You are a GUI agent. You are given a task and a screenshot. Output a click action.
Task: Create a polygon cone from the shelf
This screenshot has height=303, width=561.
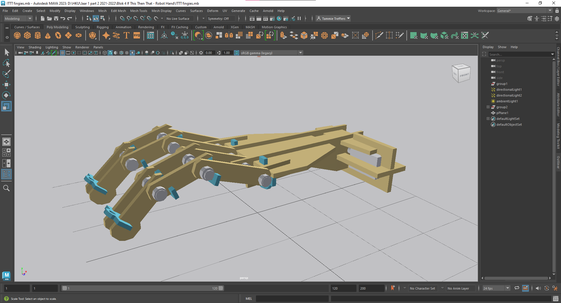click(48, 35)
